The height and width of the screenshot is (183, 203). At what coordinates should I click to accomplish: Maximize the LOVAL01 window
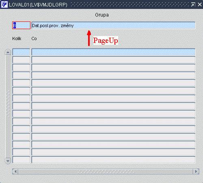click(x=193, y=5)
